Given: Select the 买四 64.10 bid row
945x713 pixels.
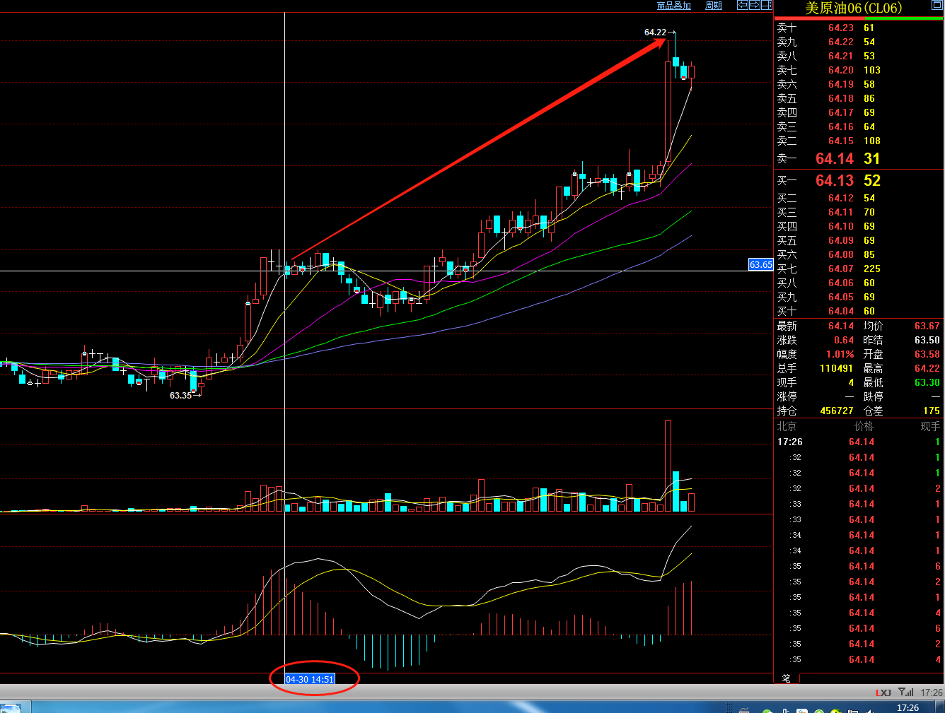Looking at the screenshot, I should coord(859,226).
